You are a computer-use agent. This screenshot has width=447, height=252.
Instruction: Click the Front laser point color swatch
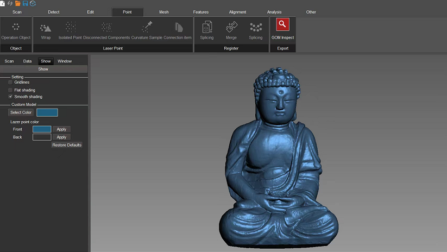click(42, 129)
